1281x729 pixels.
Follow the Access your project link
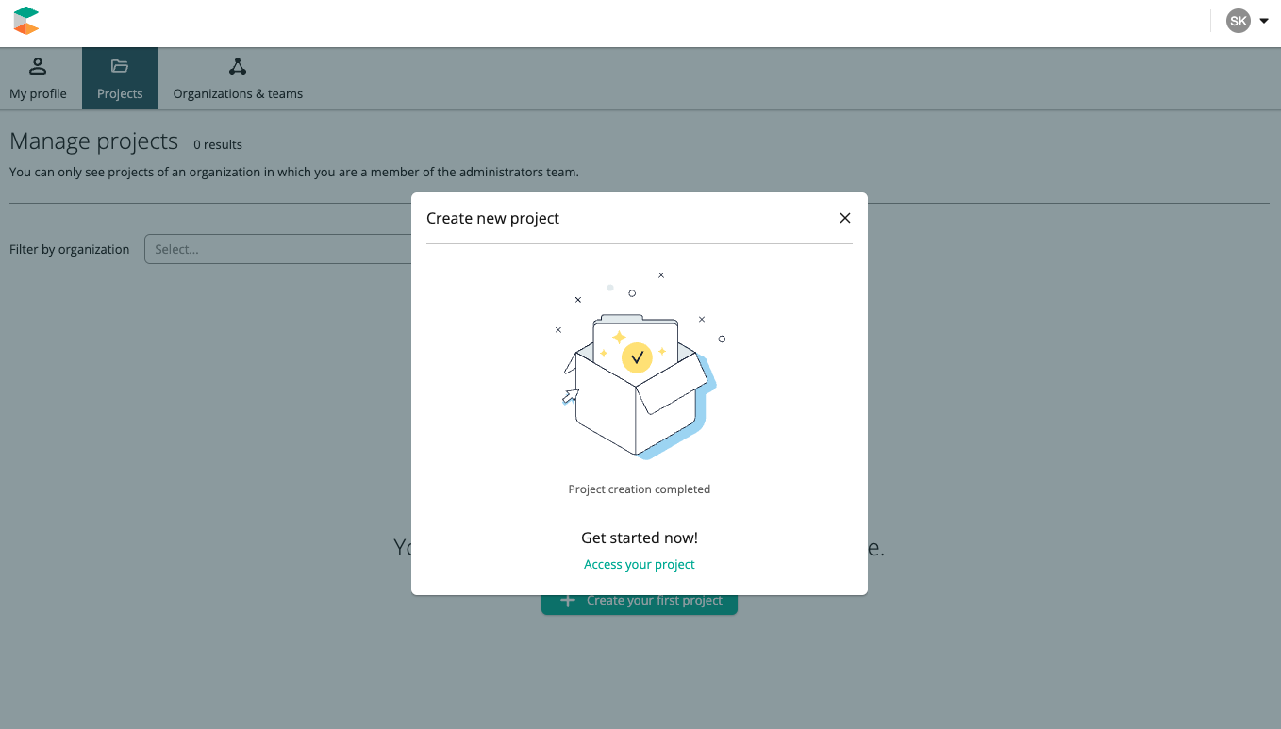coord(639,564)
